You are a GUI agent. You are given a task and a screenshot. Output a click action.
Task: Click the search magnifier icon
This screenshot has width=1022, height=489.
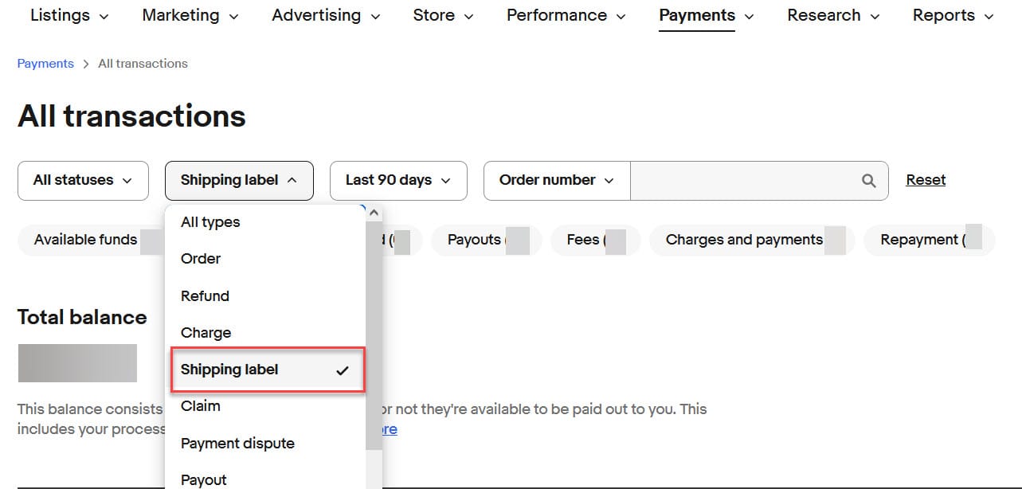(869, 181)
